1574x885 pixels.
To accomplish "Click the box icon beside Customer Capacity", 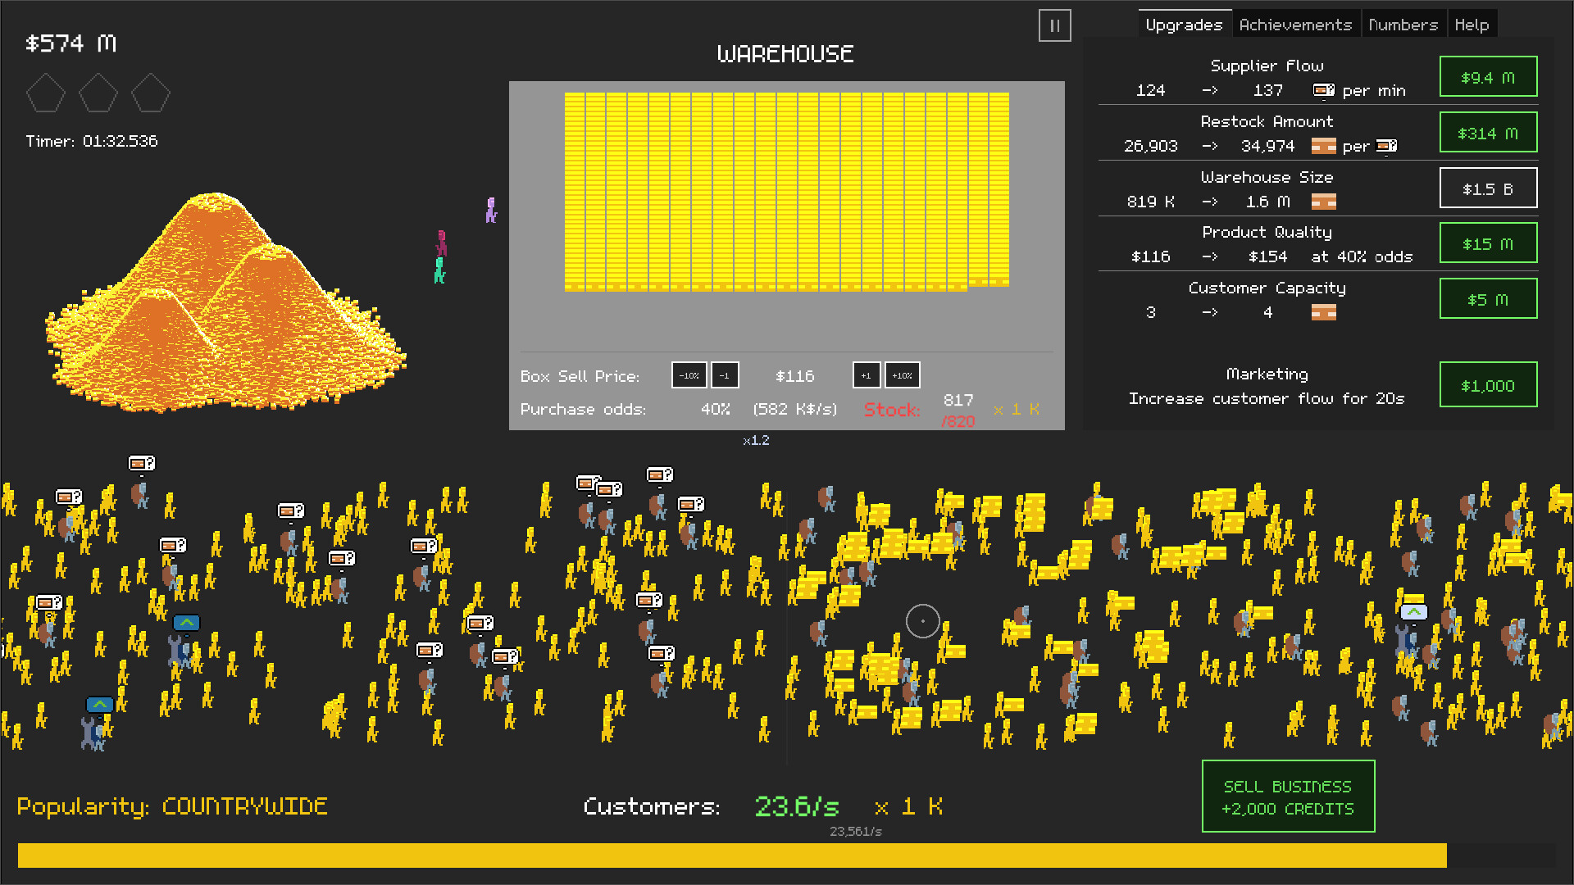I will click(1325, 312).
